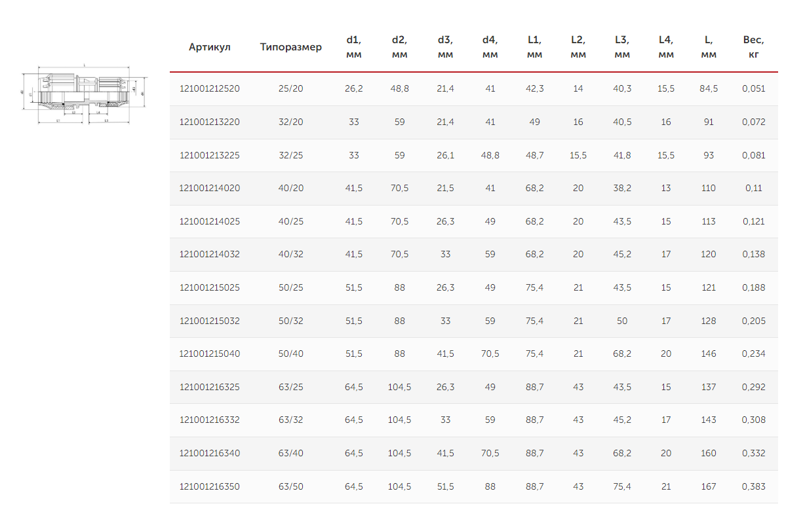The width and height of the screenshot is (805, 525).
Task: Click the L, мм column header
Action: [x=709, y=47]
